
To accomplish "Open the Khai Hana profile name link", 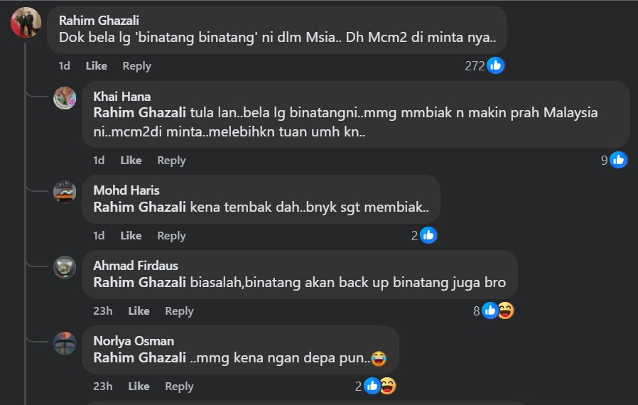I will pyautogui.click(x=121, y=97).
